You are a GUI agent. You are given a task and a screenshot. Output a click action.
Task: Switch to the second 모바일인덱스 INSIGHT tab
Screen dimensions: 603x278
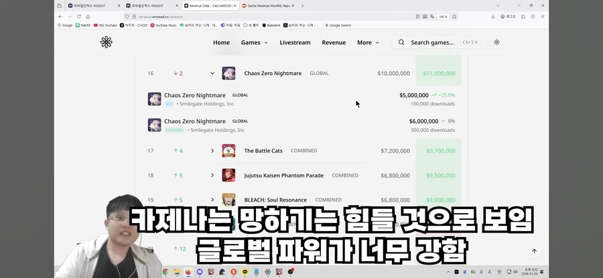pos(152,6)
